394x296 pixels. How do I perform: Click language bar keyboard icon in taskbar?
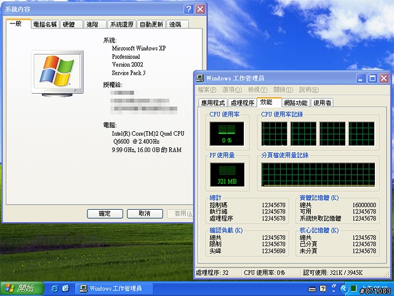tap(312, 289)
